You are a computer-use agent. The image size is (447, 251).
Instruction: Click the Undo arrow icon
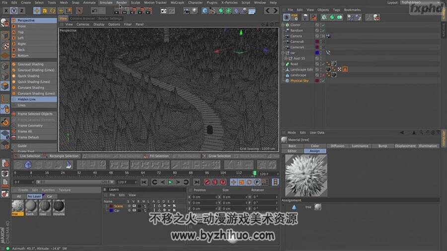coord(94,11)
